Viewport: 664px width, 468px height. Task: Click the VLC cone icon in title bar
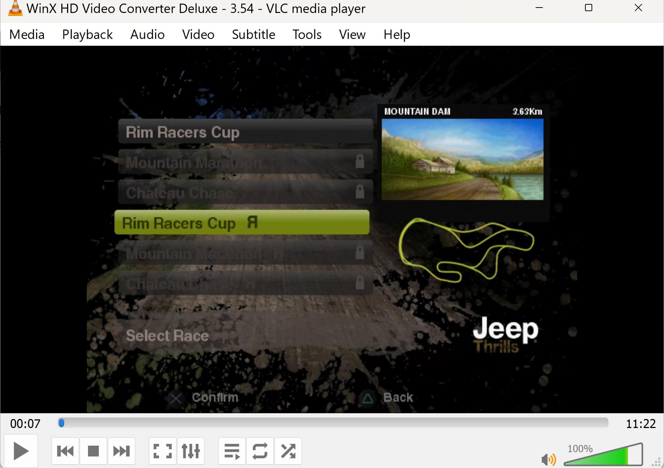pos(15,8)
